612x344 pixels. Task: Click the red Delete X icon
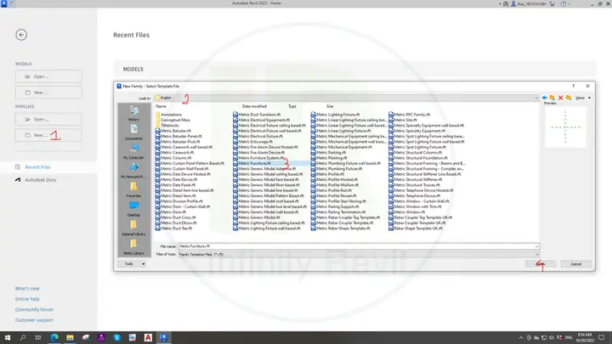(560, 98)
